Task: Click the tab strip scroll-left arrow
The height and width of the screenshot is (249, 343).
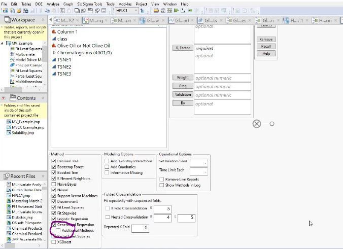Action: click(x=51, y=20)
